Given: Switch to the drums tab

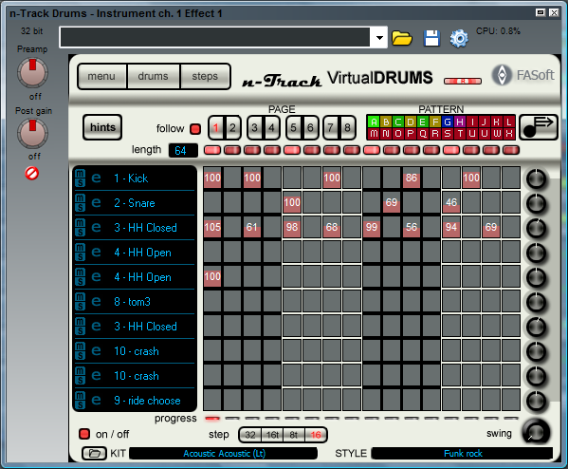Looking at the screenshot, I should pos(154,76).
